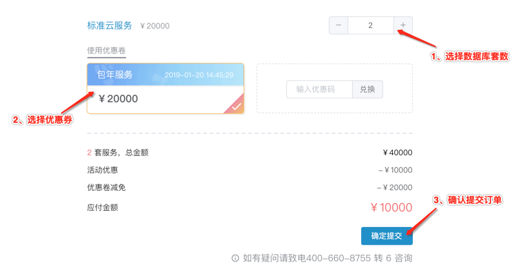
Task: Click the 确定提交 submit button
Action: click(386, 235)
